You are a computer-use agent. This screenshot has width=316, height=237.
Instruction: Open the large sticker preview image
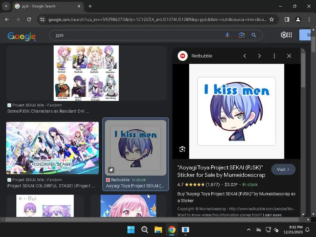click(x=237, y=111)
